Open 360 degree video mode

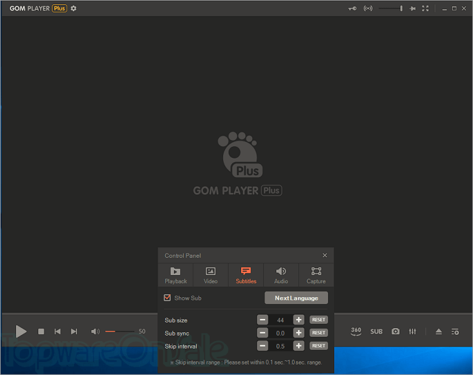356,331
